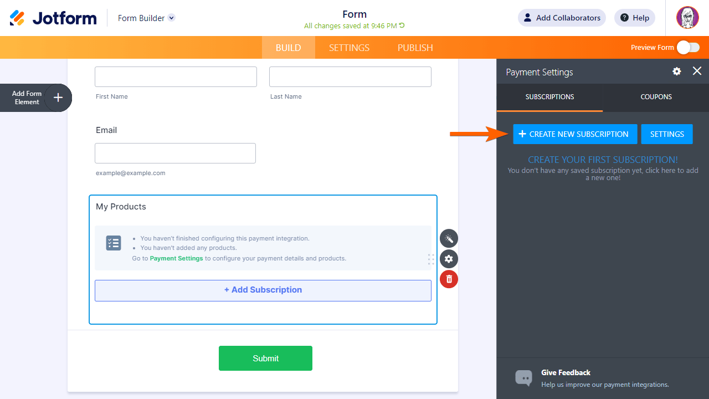Click the Jotform logo

point(53,18)
